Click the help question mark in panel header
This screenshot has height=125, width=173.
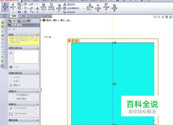point(37,25)
